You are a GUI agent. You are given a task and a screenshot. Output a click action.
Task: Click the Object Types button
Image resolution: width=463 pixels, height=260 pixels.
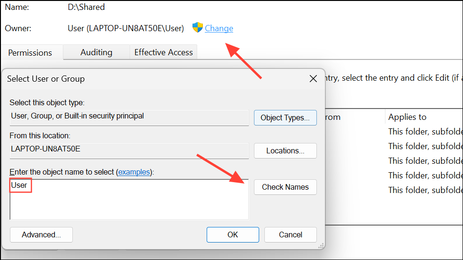click(x=285, y=117)
